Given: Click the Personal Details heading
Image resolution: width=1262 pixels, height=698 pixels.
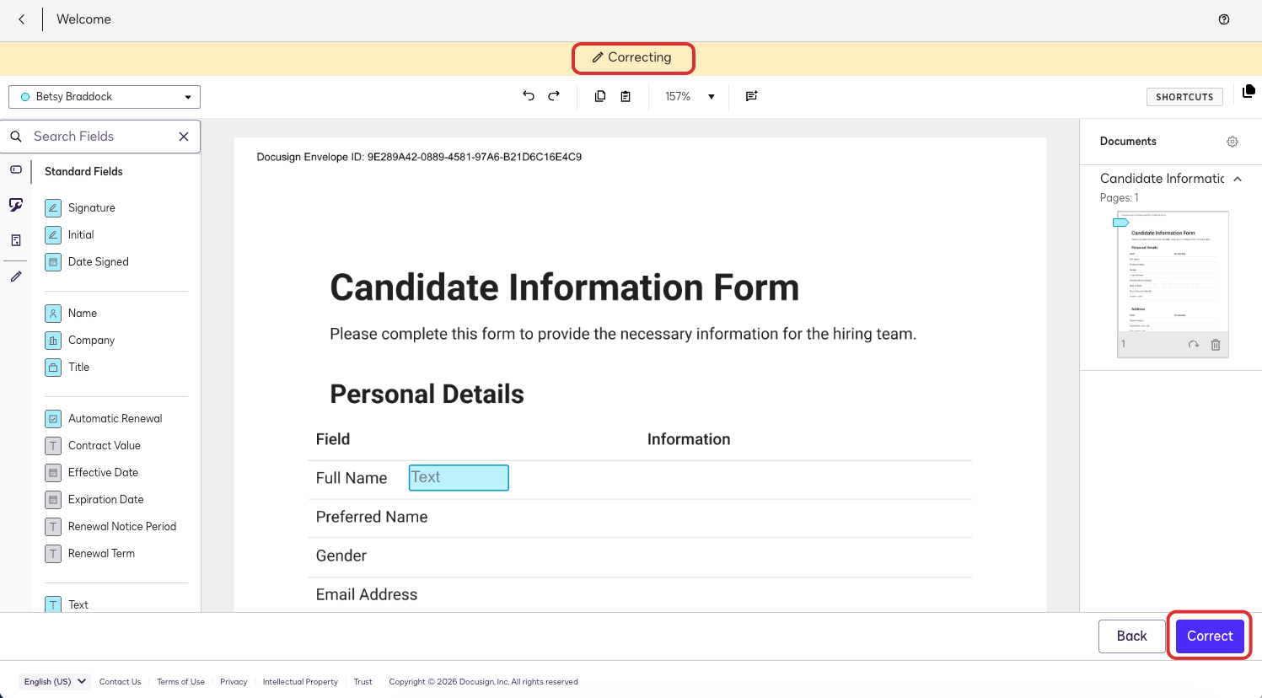Looking at the screenshot, I should pos(427,394).
